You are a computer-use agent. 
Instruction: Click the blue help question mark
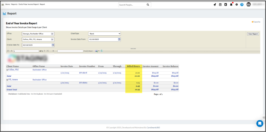click(242, 5)
